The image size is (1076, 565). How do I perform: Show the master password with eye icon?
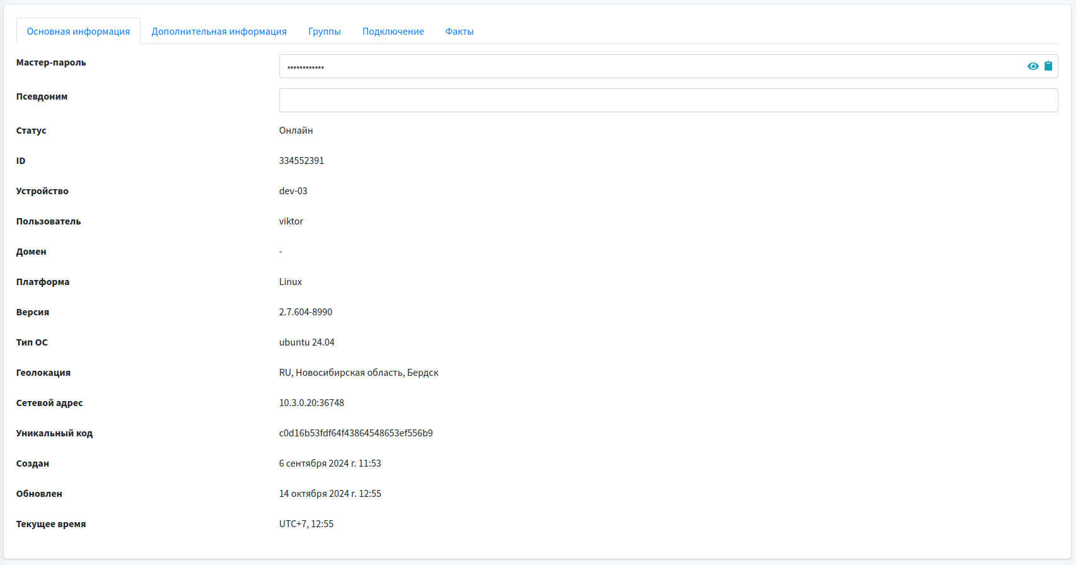coord(1033,66)
